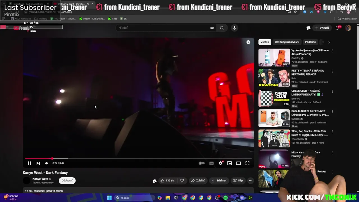Dislike the Dark Fantasy video
The width and height of the screenshot is (359, 202).
pos(182,181)
